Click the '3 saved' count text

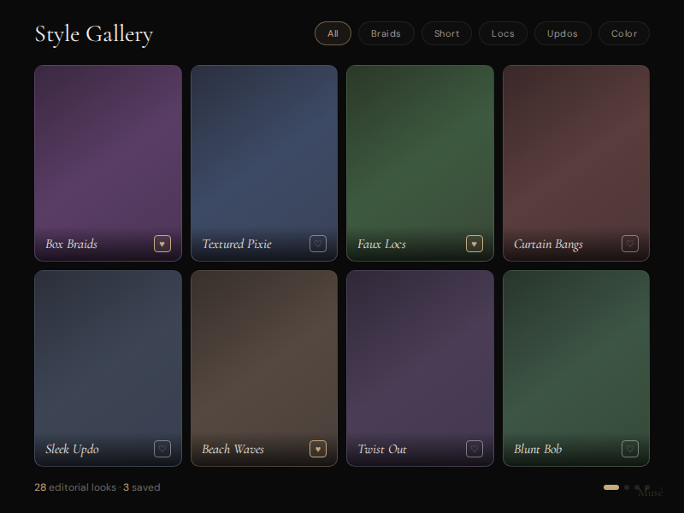[x=142, y=487]
